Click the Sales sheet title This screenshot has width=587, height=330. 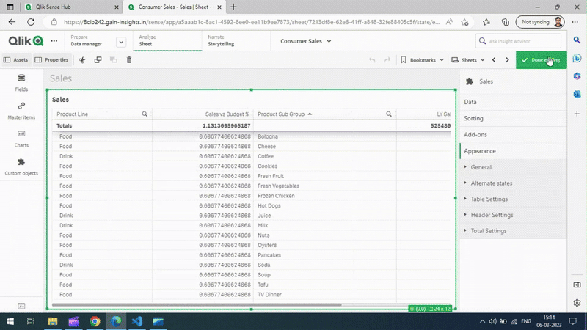coord(61,78)
